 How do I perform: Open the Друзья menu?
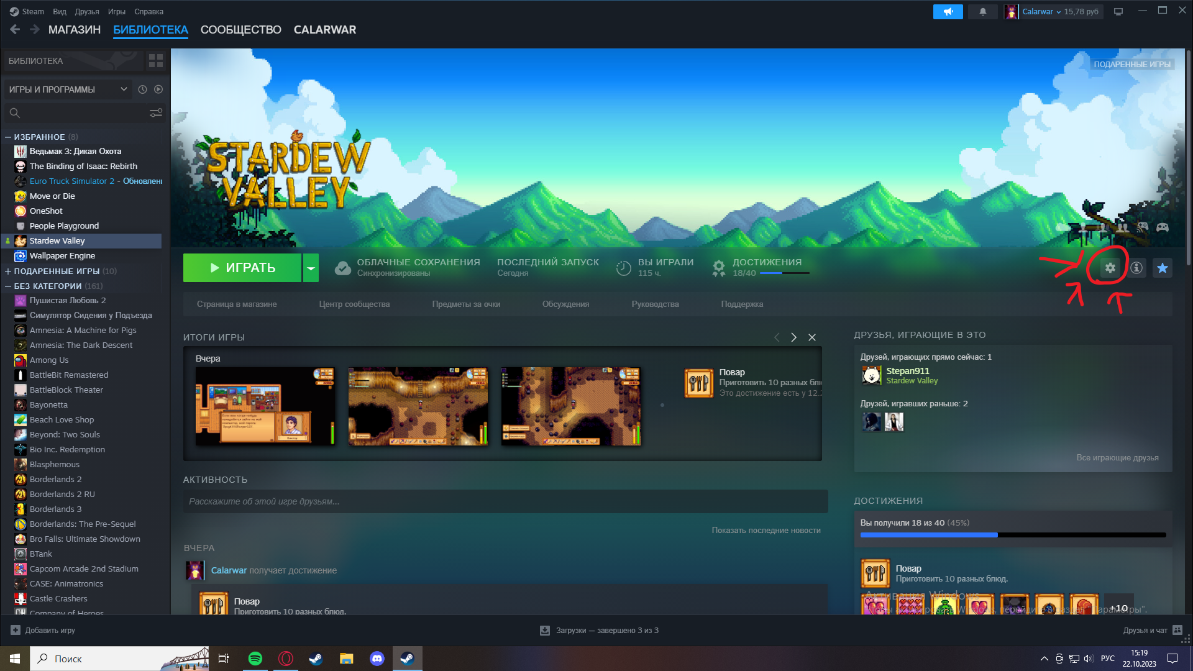pyautogui.click(x=87, y=12)
